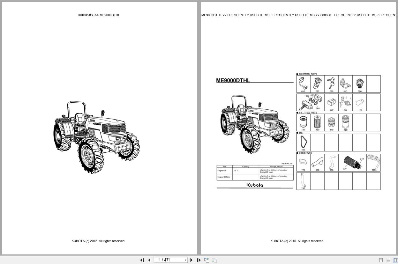398x264 pixels.
Task: Select electrical part 040 image
Action: tap(345, 84)
